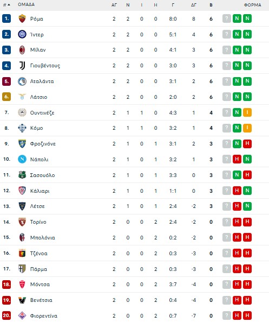Open the Μπολόνια team page

(x=43, y=238)
